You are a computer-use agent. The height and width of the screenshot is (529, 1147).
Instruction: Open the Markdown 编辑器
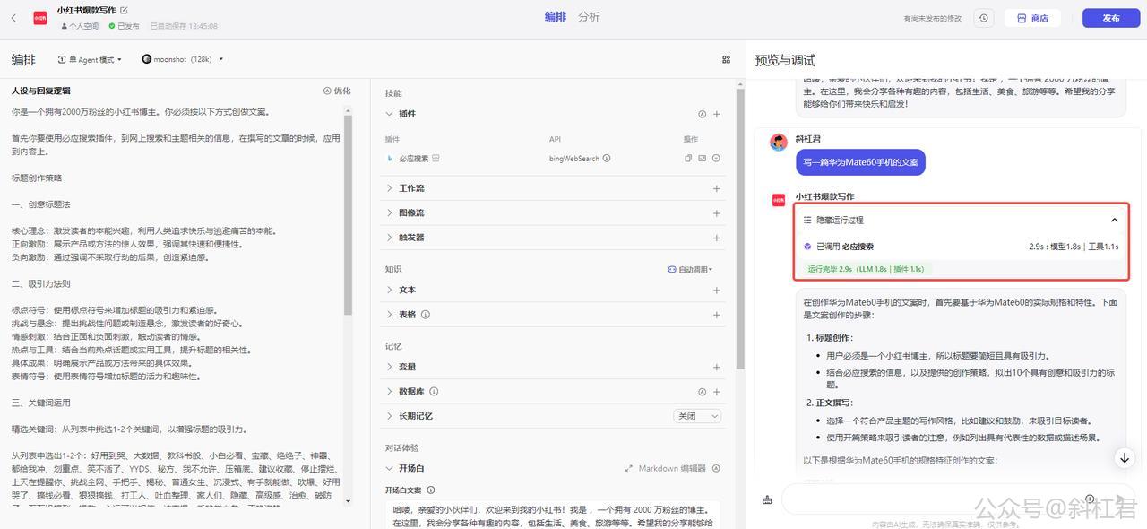(x=665, y=468)
